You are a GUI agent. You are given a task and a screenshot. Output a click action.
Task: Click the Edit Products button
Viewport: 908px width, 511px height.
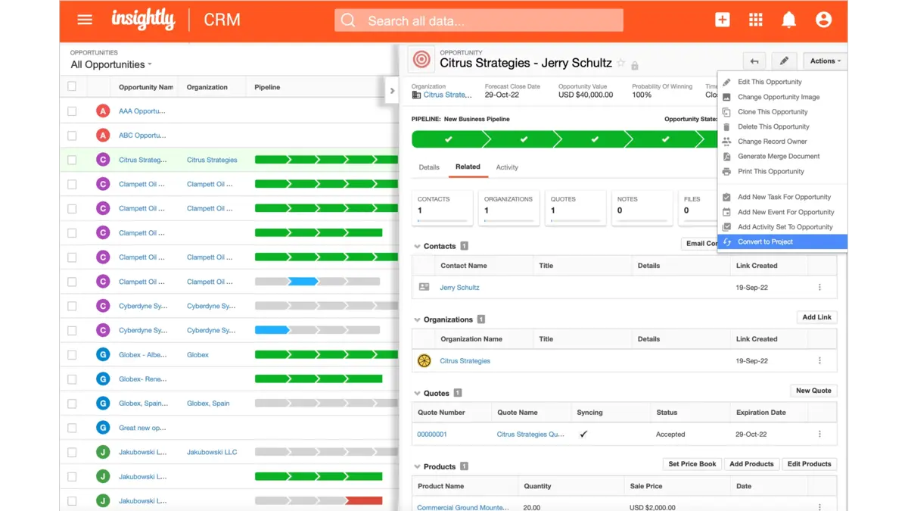coord(809,464)
